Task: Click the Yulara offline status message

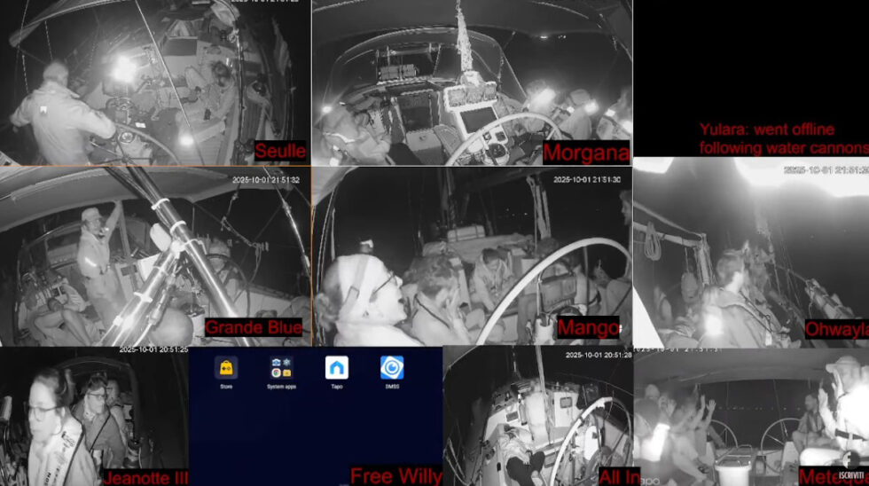Action: [x=783, y=138]
